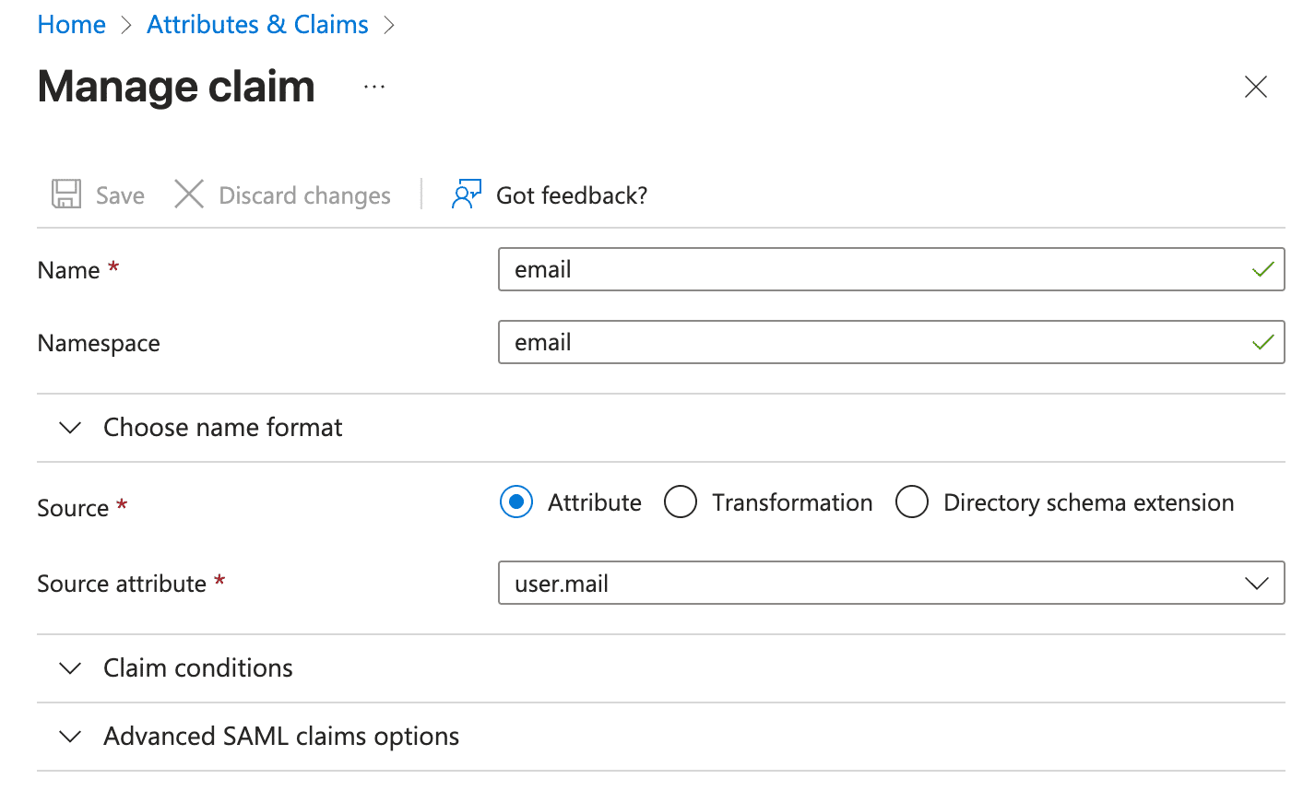The height and width of the screenshot is (791, 1315).
Task: Select the Transformation source option
Action: point(681,502)
